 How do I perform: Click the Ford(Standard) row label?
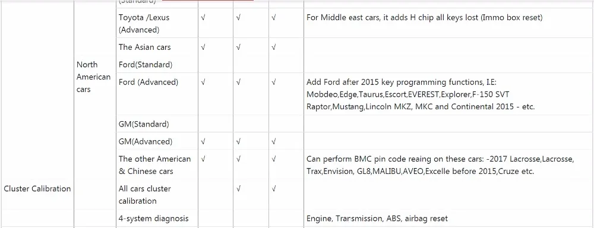pos(146,64)
